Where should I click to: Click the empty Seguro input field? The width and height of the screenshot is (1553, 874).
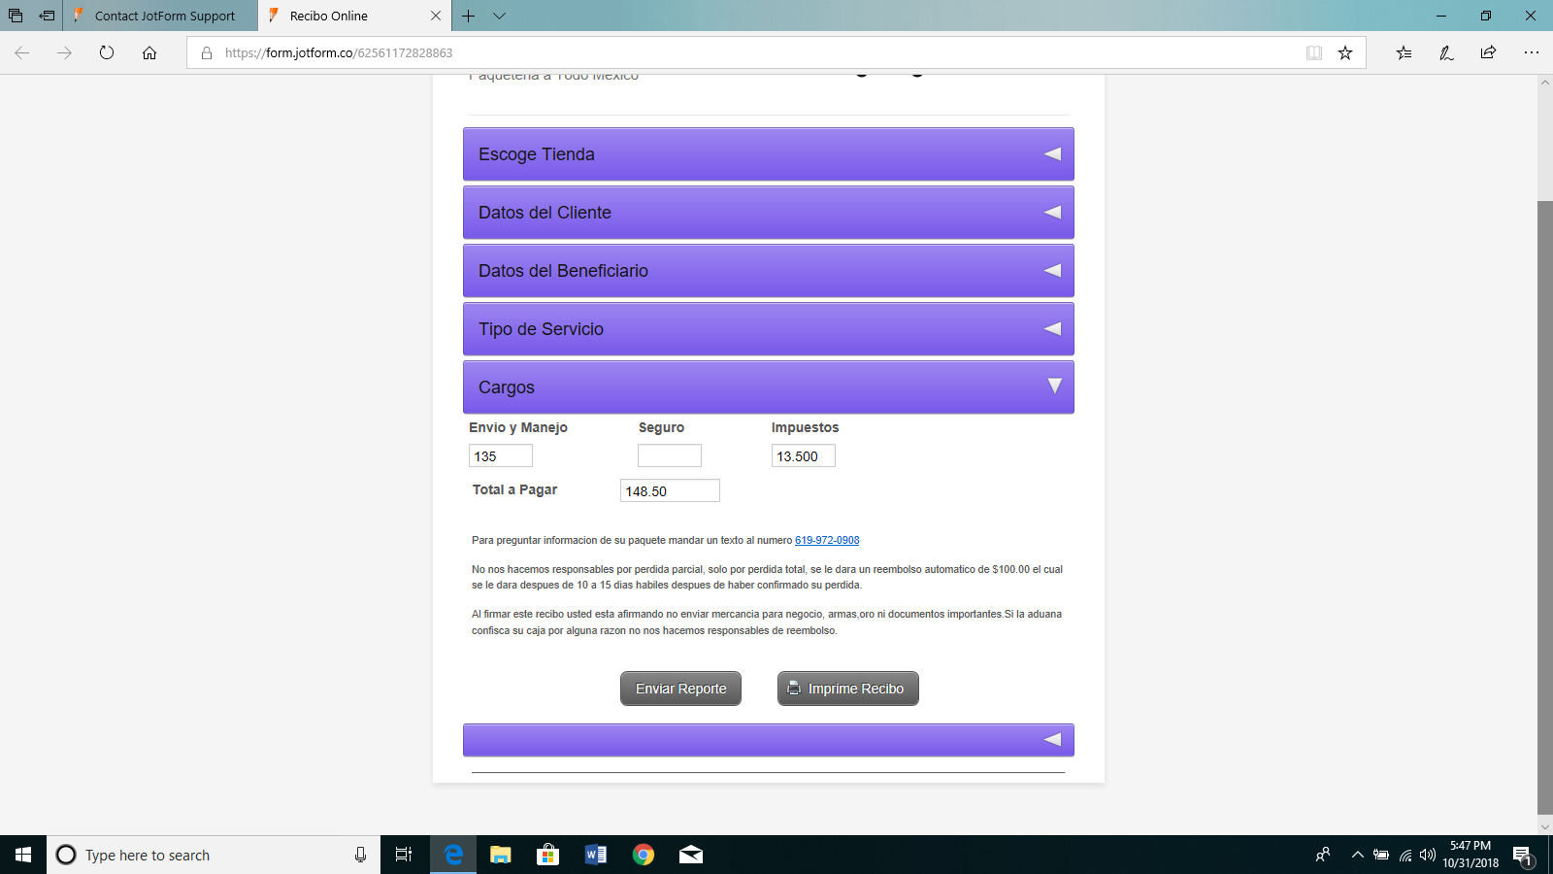coord(669,456)
